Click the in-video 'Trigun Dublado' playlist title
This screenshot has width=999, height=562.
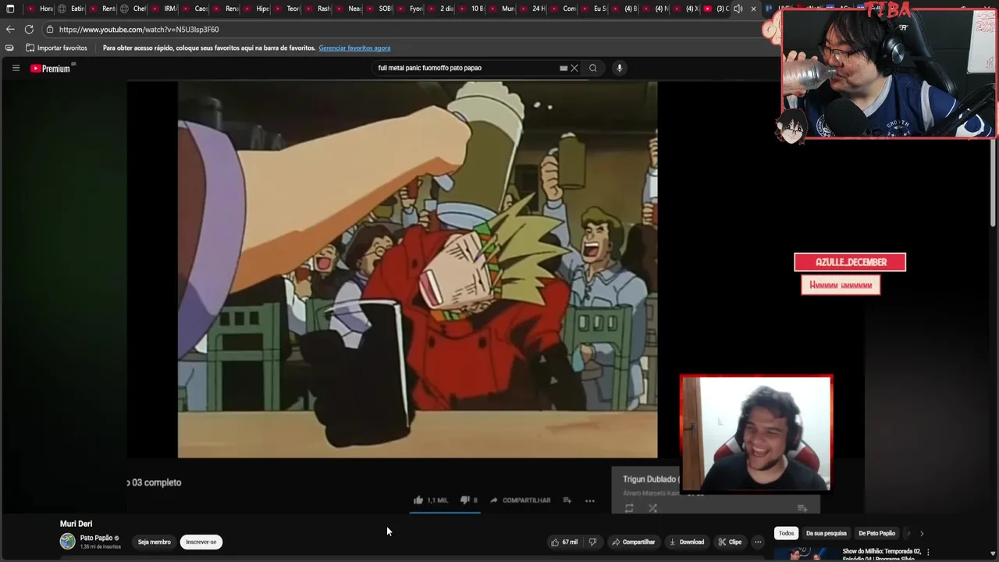pos(651,479)
